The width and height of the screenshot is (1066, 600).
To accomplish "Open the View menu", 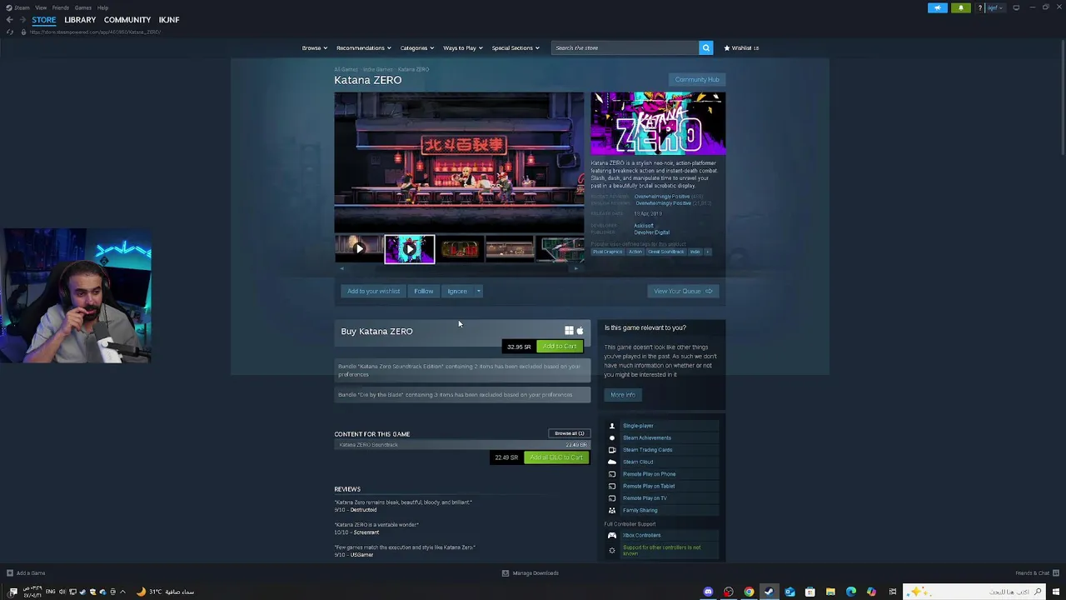I will (x=41, y=7).
